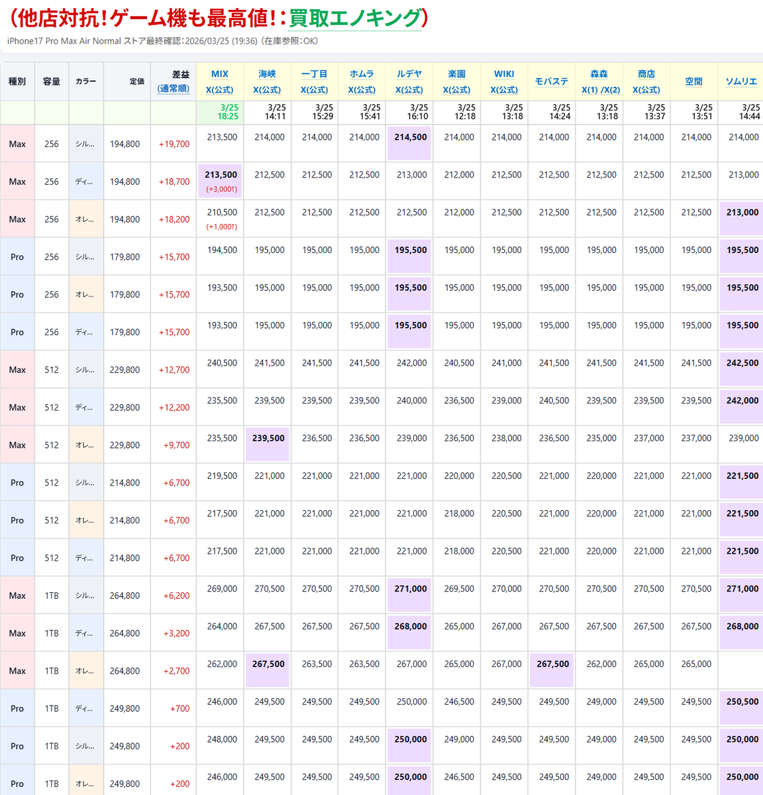Viewport: 763px width, 795px height.
Task: Click the カラー column header
Action: click(86, 81)
